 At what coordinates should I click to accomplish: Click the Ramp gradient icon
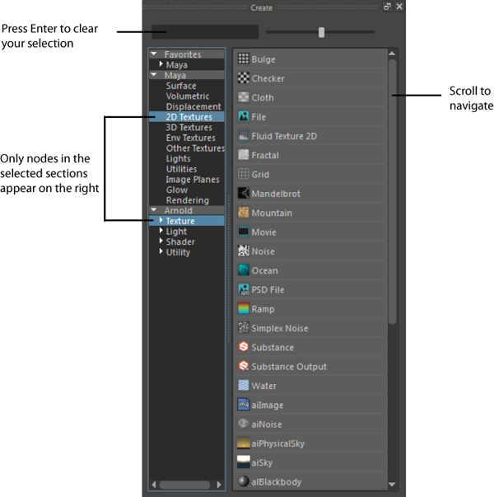pos(244,309)
